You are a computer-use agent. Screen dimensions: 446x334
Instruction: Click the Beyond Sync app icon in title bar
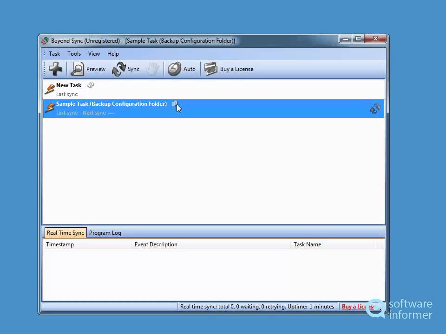tap(45, 41)
